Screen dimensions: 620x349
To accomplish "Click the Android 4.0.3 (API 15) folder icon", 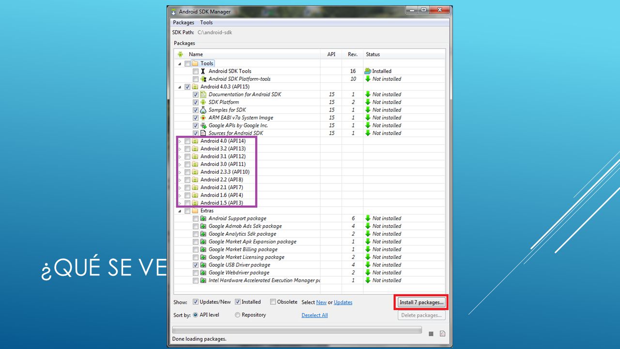I will (x=195, y=87).
